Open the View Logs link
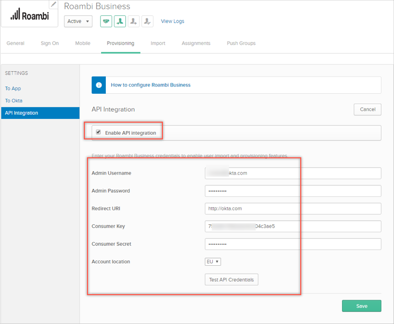Image resolution: width=394 pixels, height=324 pixels. pos(172,21)
